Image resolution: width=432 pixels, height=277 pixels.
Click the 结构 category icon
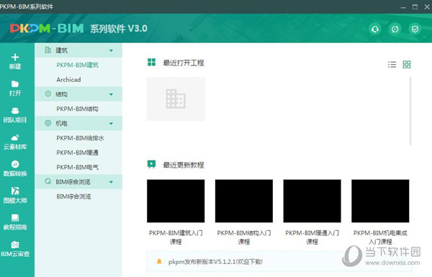(48, 94)
